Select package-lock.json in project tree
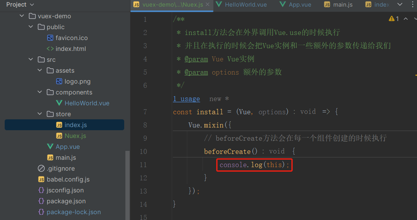This screenshot has width=417, height=220. pos(74,212)
